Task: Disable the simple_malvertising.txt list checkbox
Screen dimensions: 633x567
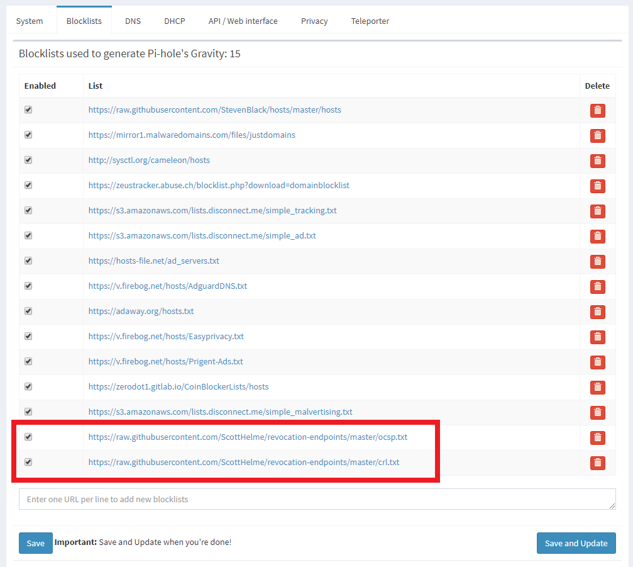Action: 28,412
